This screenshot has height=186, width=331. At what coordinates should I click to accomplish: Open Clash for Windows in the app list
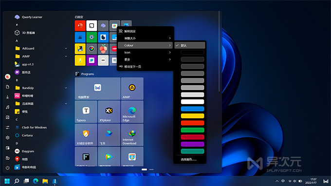tap(35, 127)
